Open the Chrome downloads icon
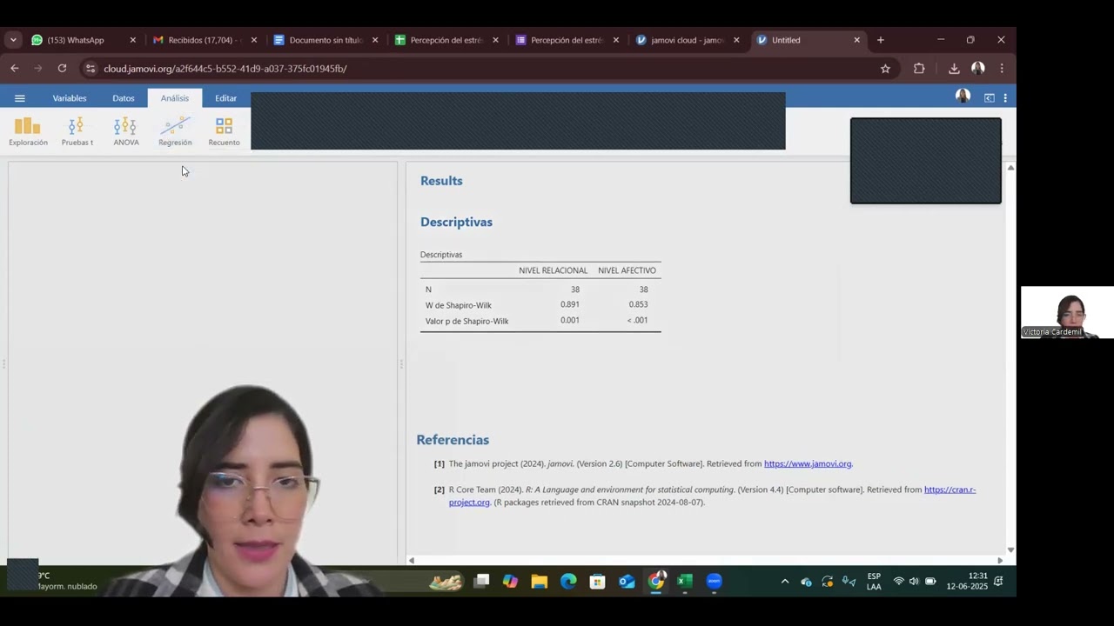1114x626 pixels. [954, 68]
